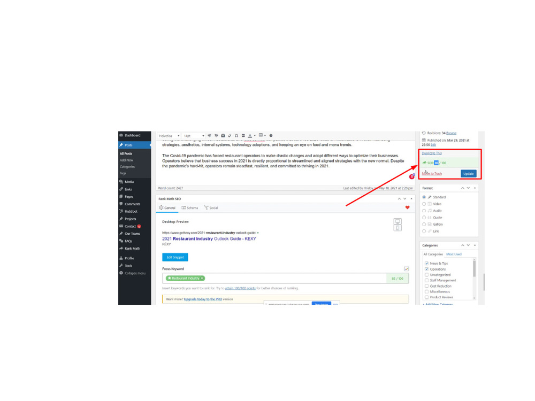Check the Uncategorized category
This screenshot has width=535, height=401.
[x=426, y=274]
